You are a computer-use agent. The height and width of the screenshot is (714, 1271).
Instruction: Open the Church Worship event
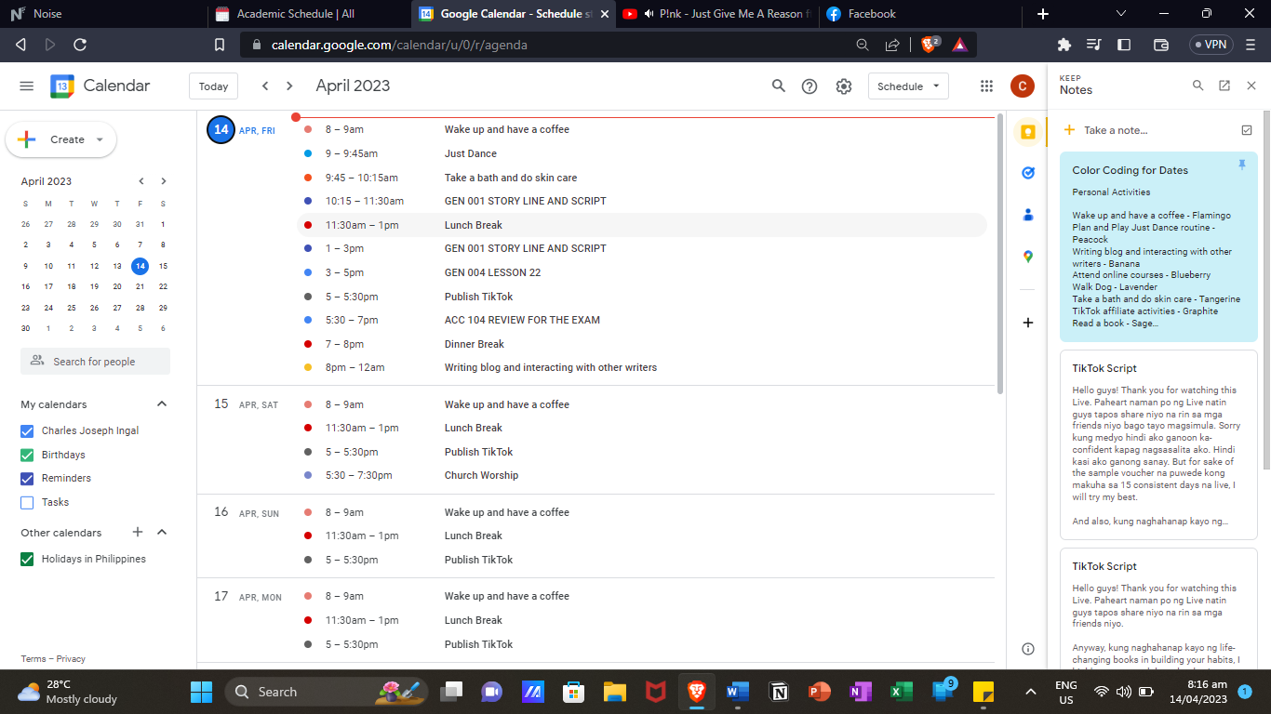(642, 475)
